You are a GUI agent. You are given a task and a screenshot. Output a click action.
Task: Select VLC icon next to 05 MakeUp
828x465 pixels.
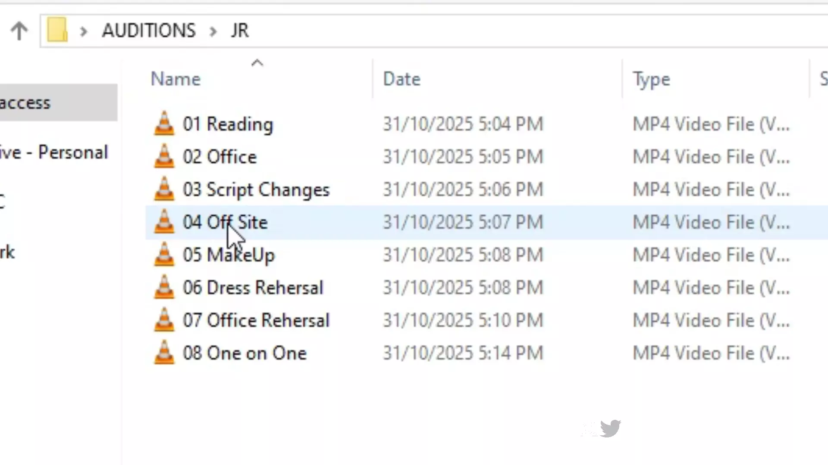tap(164, 255)
